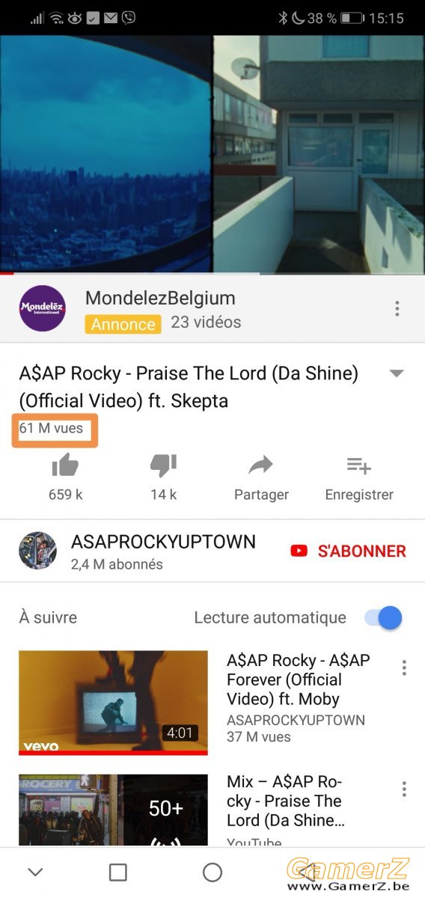Tap the Partager share arrow icon

point(261,466)
